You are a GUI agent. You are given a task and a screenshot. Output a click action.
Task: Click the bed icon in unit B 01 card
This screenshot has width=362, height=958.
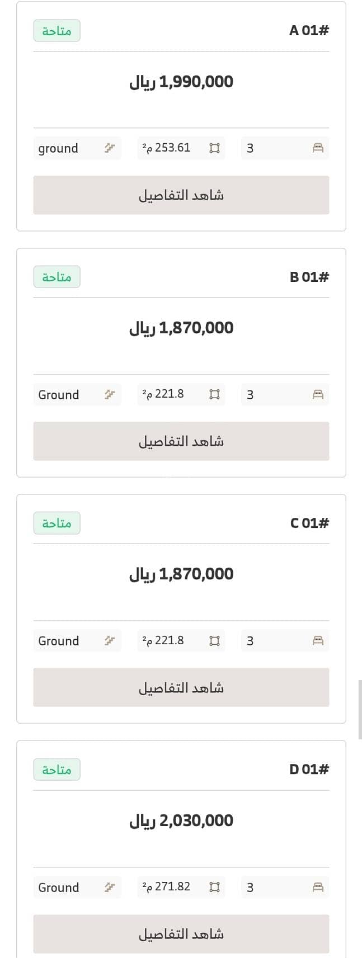tap(318, 394)
